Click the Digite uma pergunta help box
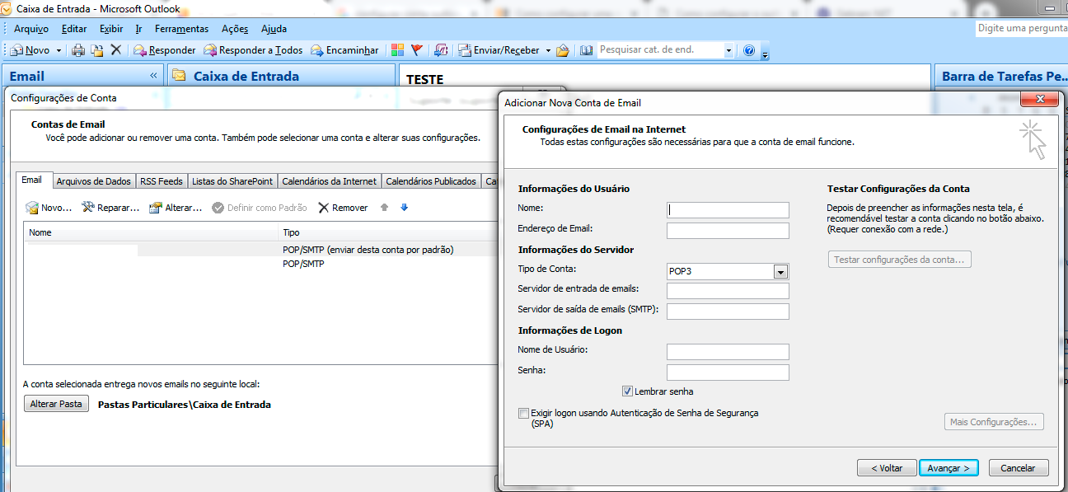This screenshot has height=492, width=1068. tap(1021, 28)
